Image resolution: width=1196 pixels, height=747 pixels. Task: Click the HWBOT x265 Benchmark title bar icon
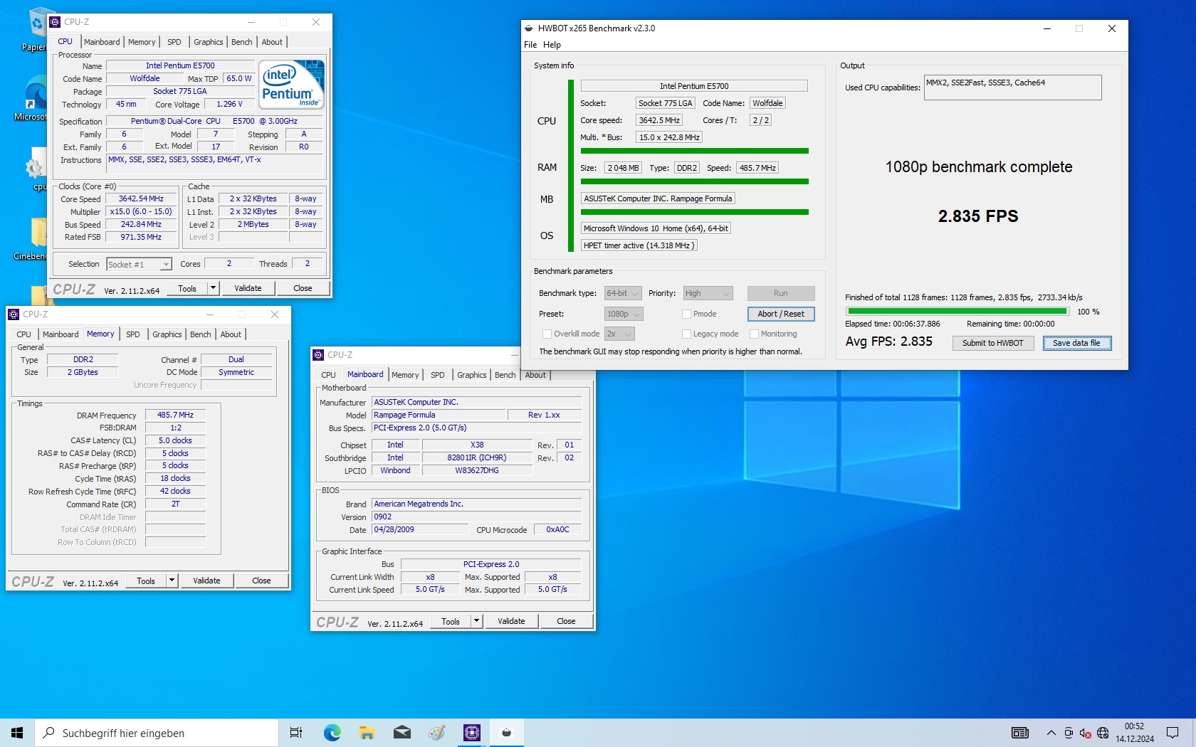coord(529,28)
